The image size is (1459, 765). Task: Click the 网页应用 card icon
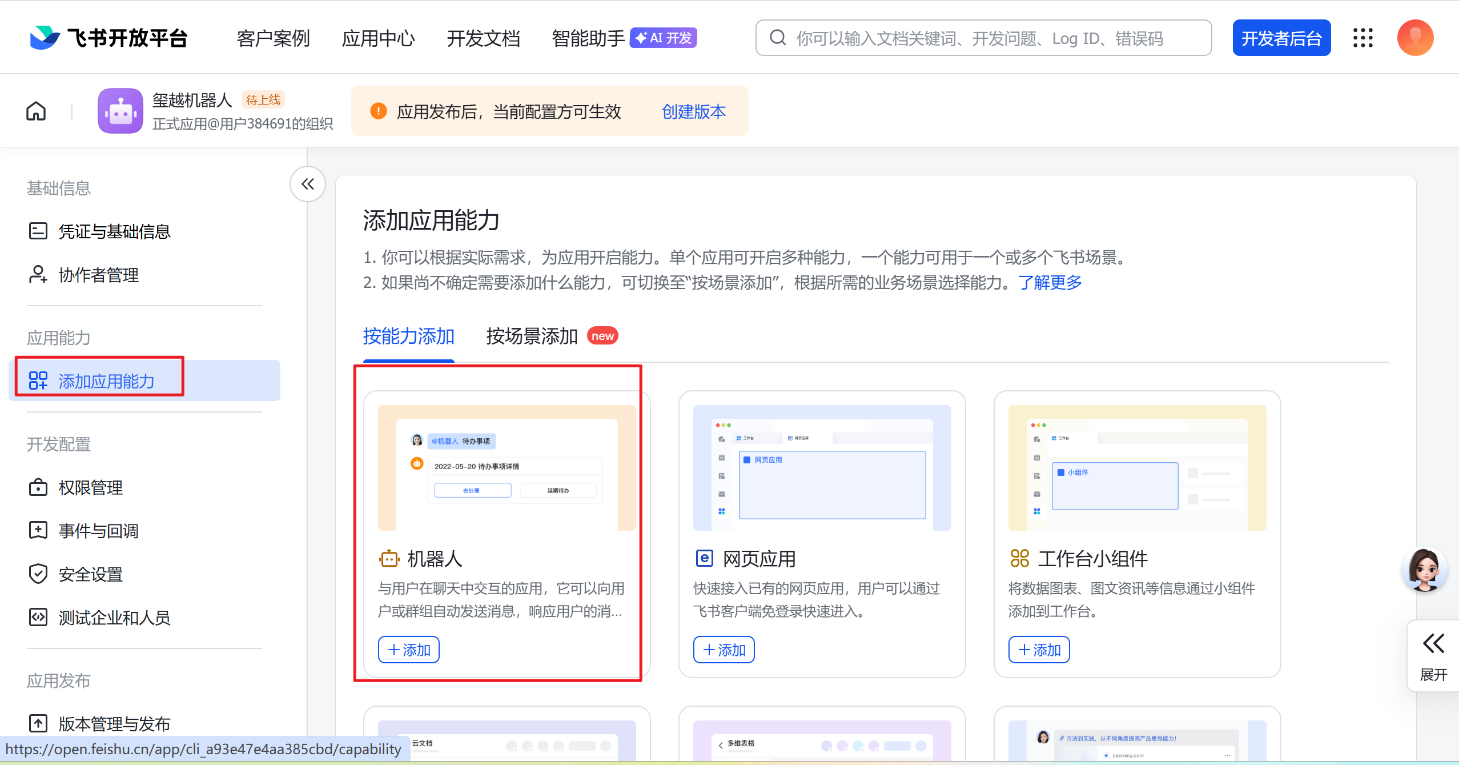[705, 558]
